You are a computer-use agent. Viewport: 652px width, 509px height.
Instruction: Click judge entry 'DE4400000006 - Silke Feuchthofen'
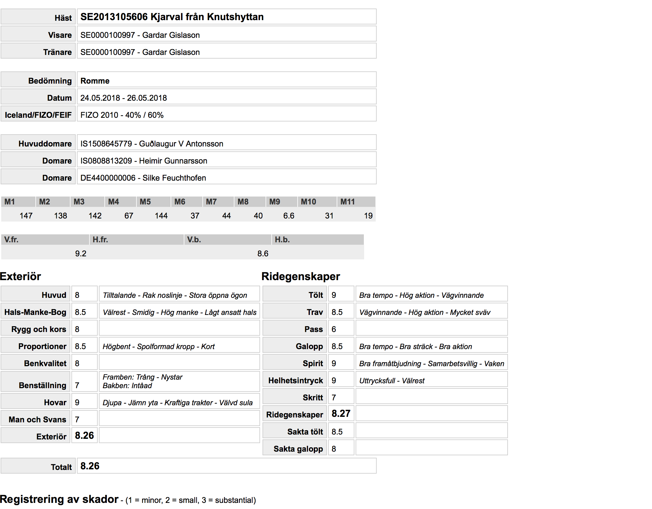click(143, 178)
